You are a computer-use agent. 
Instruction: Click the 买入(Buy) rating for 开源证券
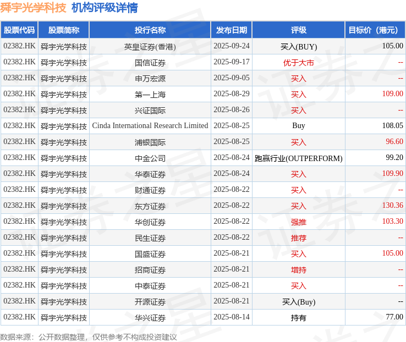(299, 302)
